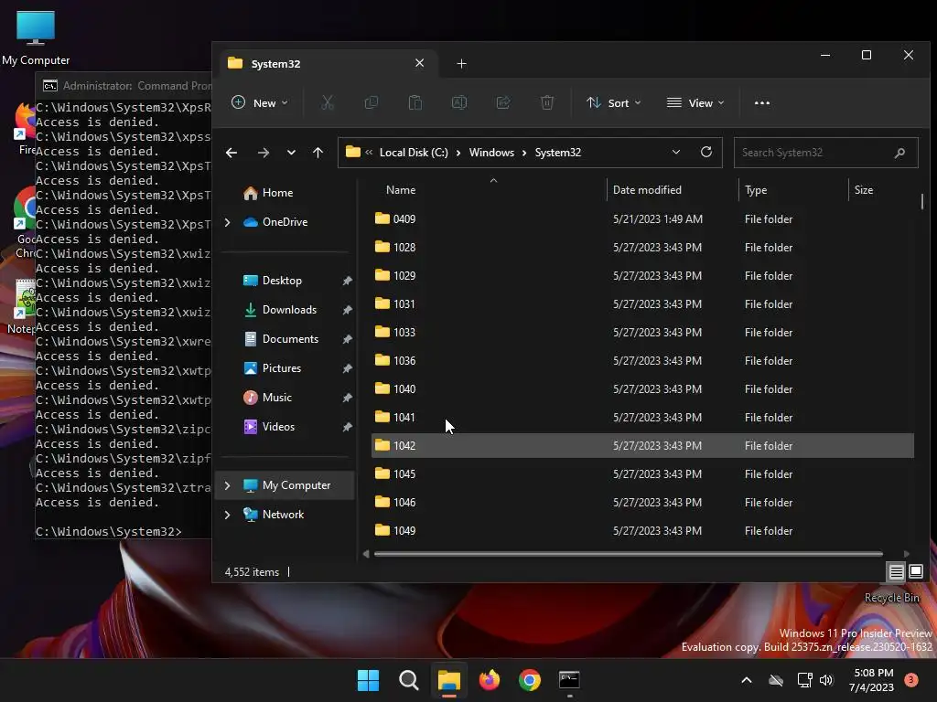
Task: Click the Share icon in the toolbar
Action: (503, 102)
